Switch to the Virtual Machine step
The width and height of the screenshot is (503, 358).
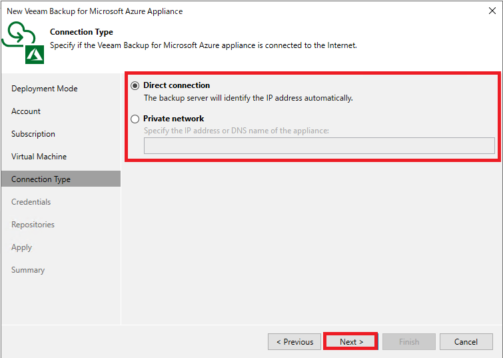[x=39, y=157]
